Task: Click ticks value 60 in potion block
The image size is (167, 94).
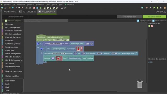Action: point(83,54)
